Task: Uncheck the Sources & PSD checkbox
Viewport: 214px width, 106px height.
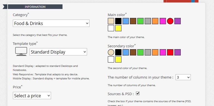Action: (138, 93)
